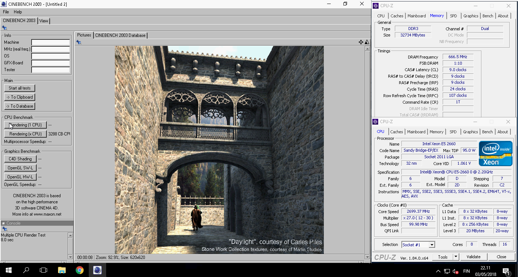Click the Start all tests button
The height and width of the screenshot is (277, 518).
[20, 88]
